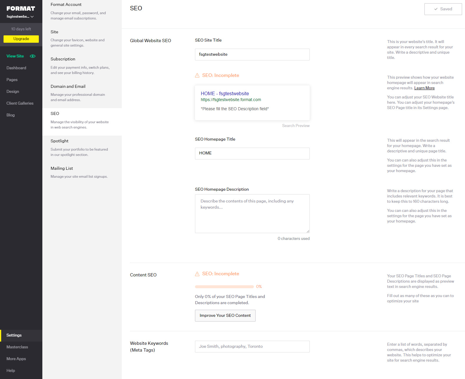Click warning icon beside Content SEO Incomplete
This screenshot has height=379, width=465.
[x=197, y=274]
